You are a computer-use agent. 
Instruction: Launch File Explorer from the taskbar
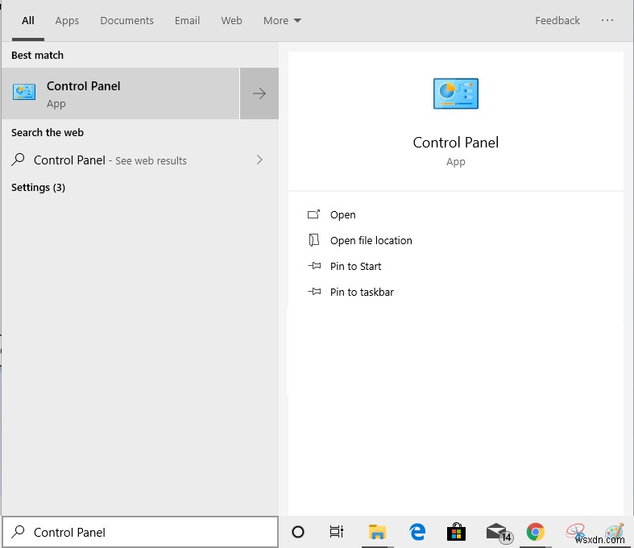pyautogui.click(x=377, y=532)
